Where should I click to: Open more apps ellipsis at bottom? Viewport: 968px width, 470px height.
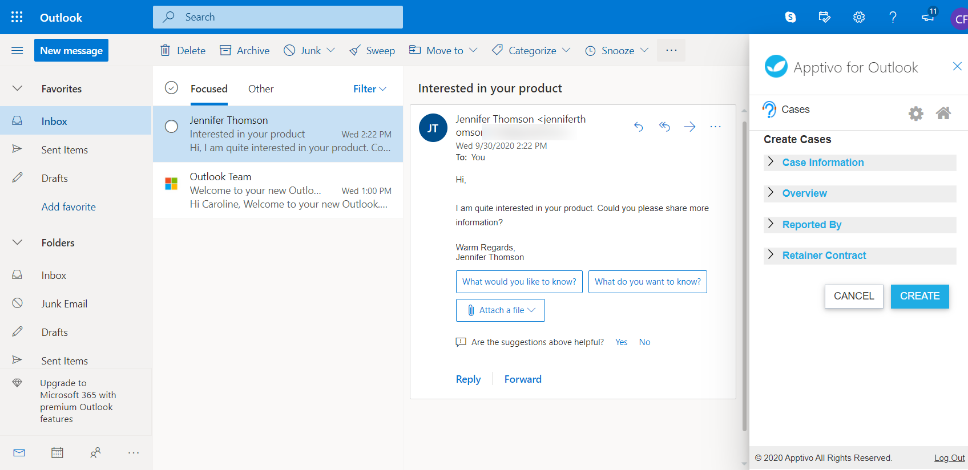134,453
